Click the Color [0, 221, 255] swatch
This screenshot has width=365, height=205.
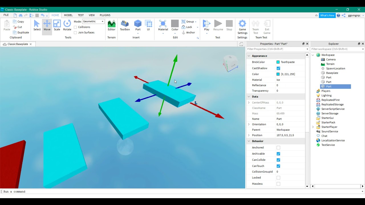278,74
